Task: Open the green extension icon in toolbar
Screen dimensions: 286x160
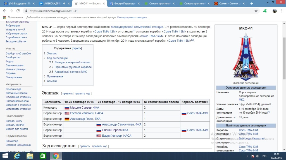Action: click(x=265, y=11)
